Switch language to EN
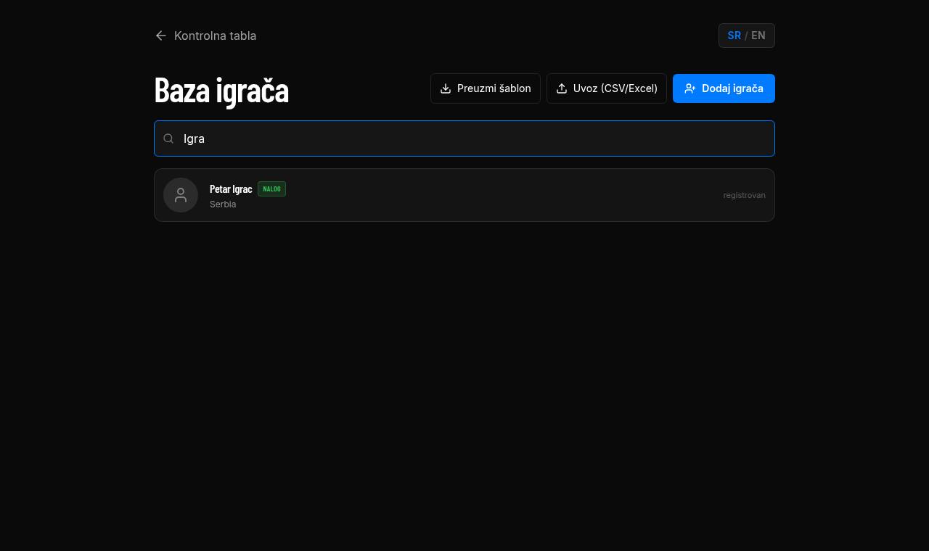Screen dimensions: 929x551 (758, 36)
